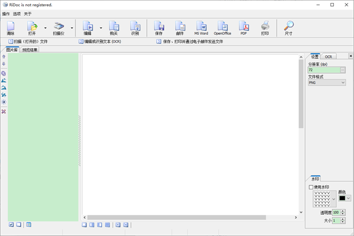Click the select-all checkmark icon below gallery
The image size is (354, 236).
pos(11,225)
